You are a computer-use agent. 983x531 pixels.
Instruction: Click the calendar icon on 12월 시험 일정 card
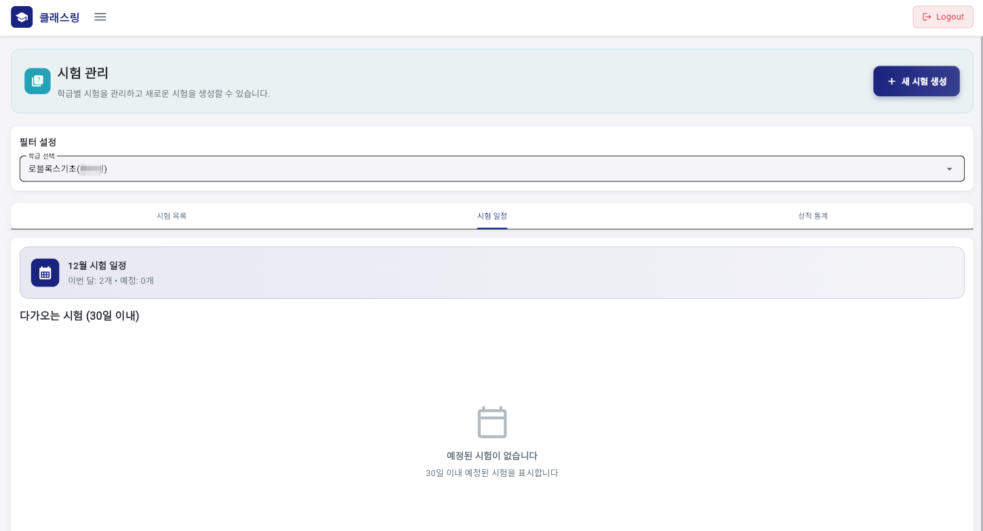point(45,272)
